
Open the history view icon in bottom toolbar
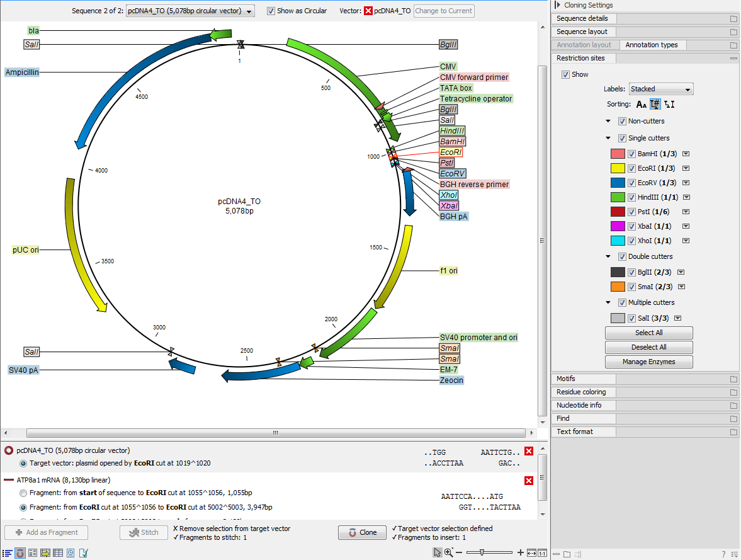71,553
